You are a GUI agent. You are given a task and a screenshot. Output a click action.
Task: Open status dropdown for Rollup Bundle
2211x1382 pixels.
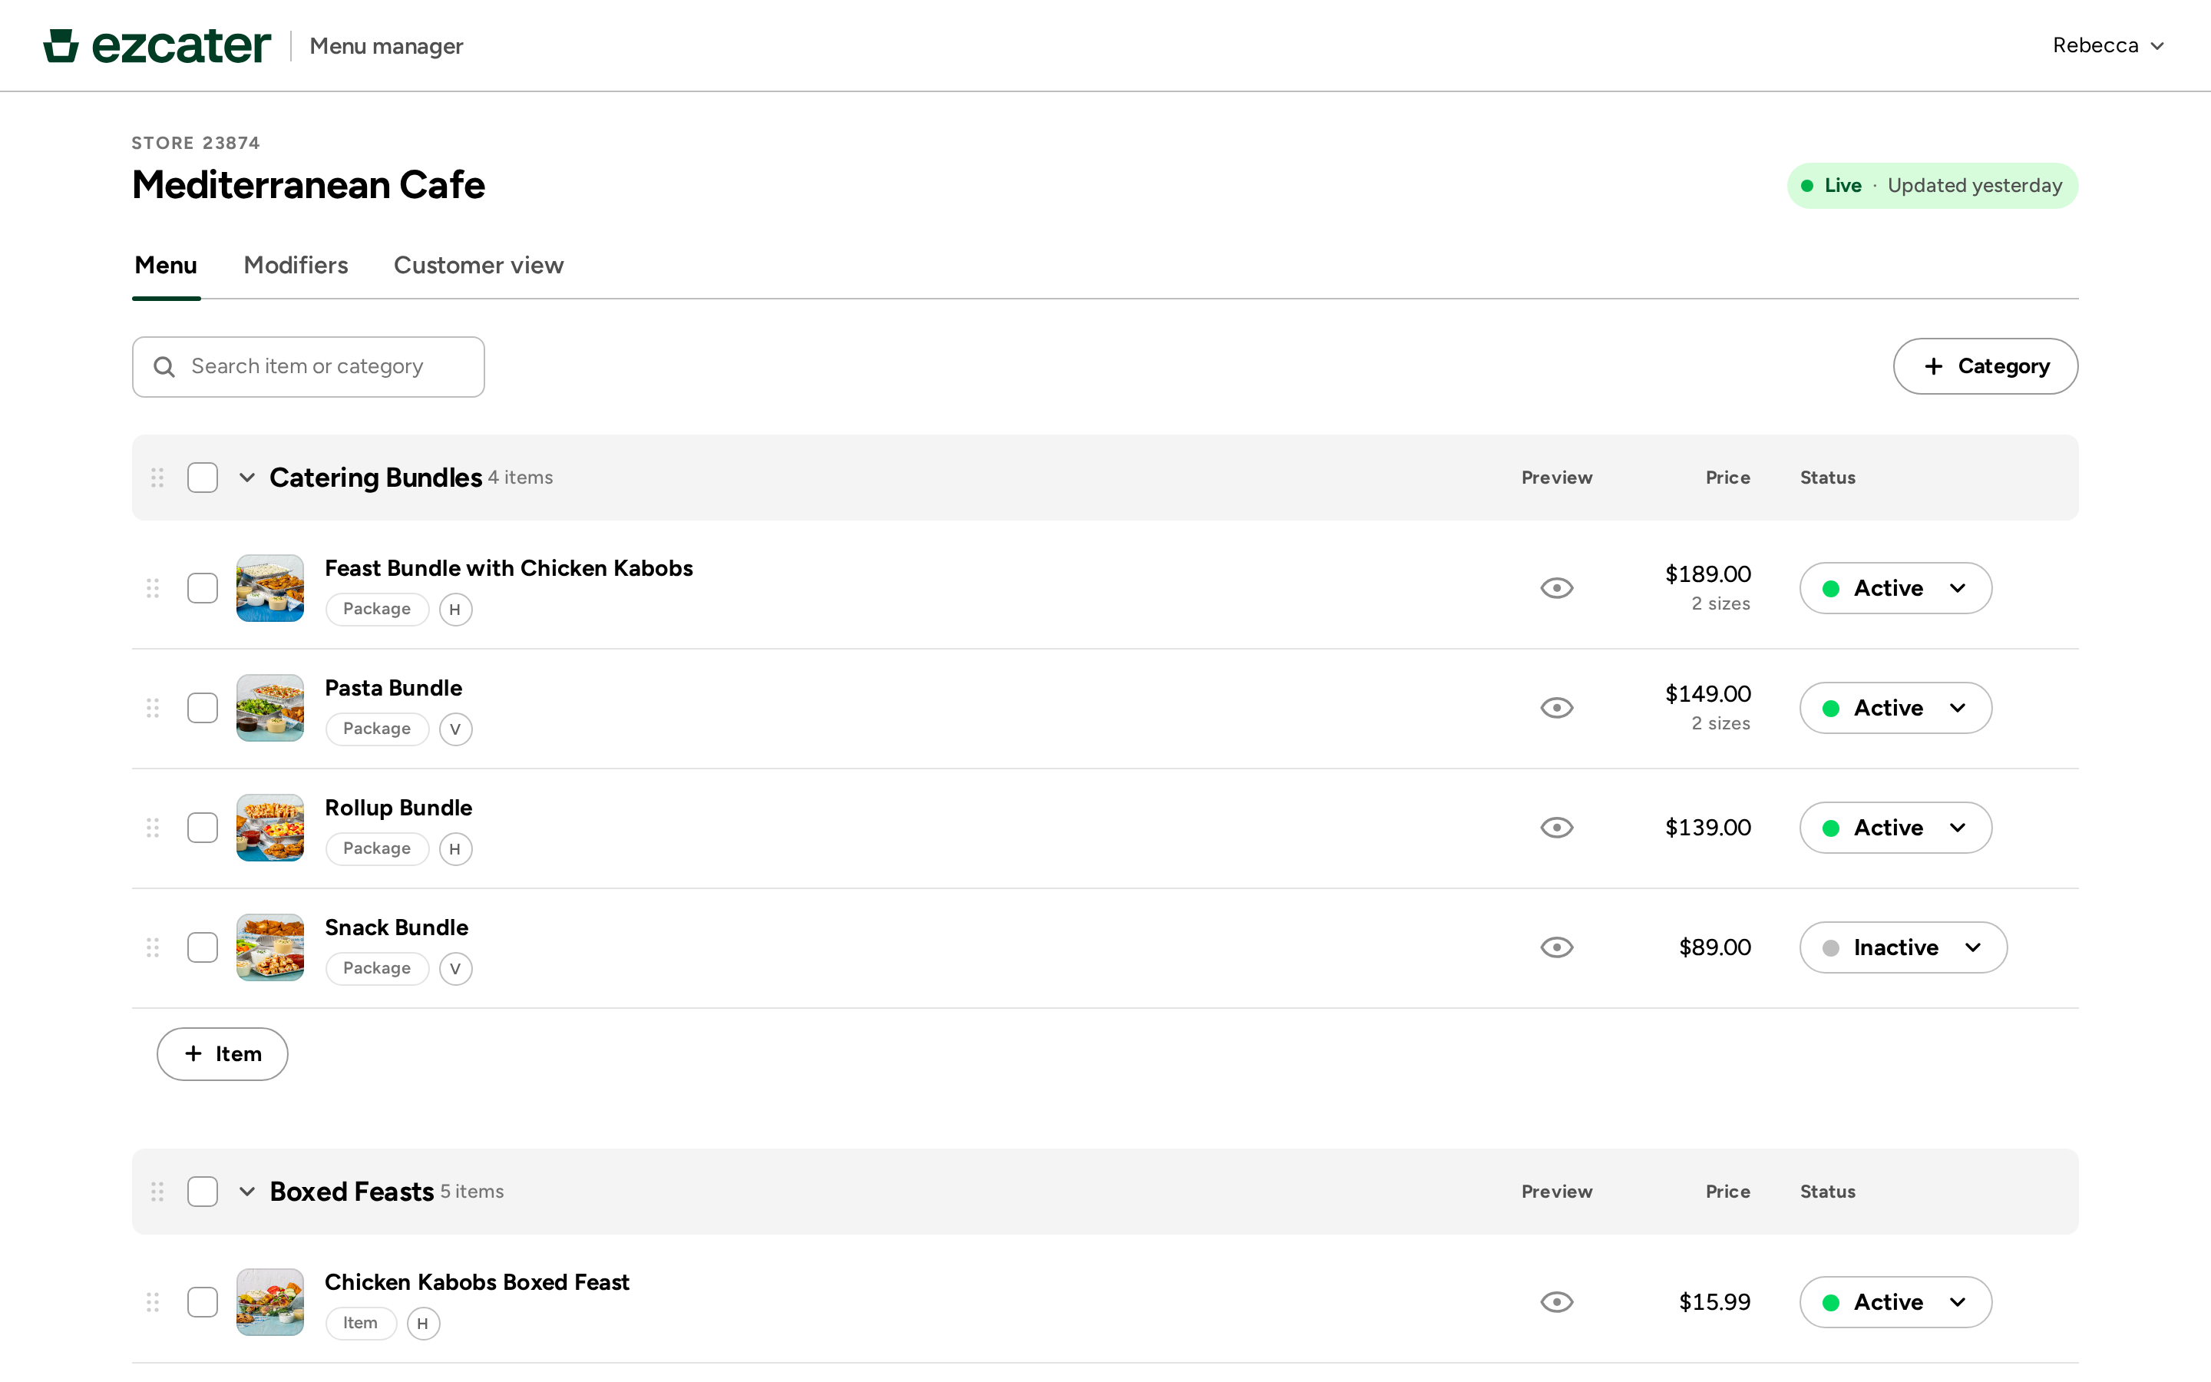1895,827
